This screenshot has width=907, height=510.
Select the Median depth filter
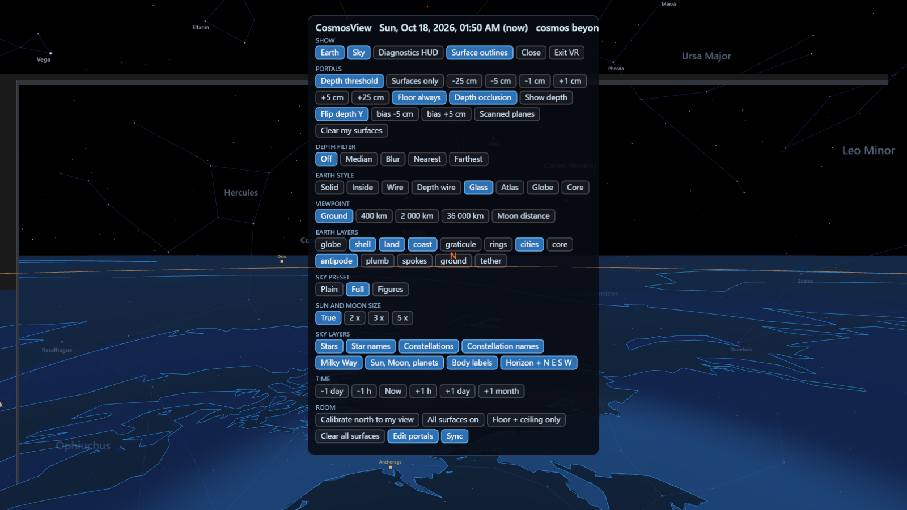[x=359, y=159]
